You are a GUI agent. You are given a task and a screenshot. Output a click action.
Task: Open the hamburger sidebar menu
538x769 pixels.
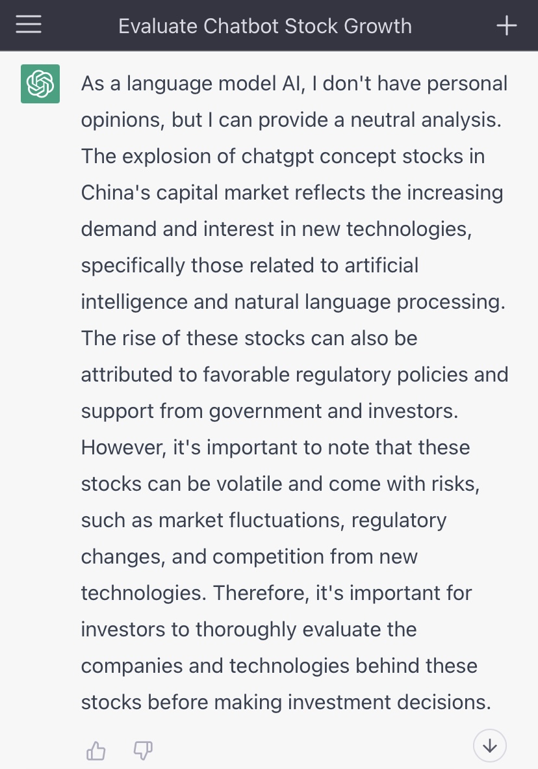pos(29,25)
